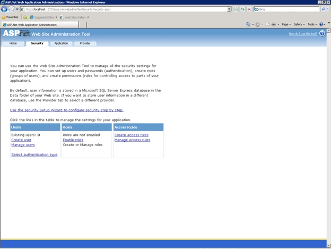Switch to the Home tab
The image size is (331, 249).
(x=13, y=44)
